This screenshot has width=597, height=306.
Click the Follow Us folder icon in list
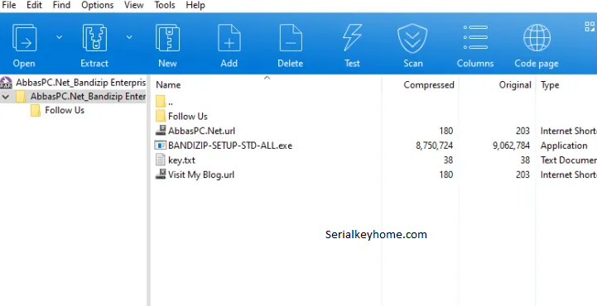click(161, 116)
